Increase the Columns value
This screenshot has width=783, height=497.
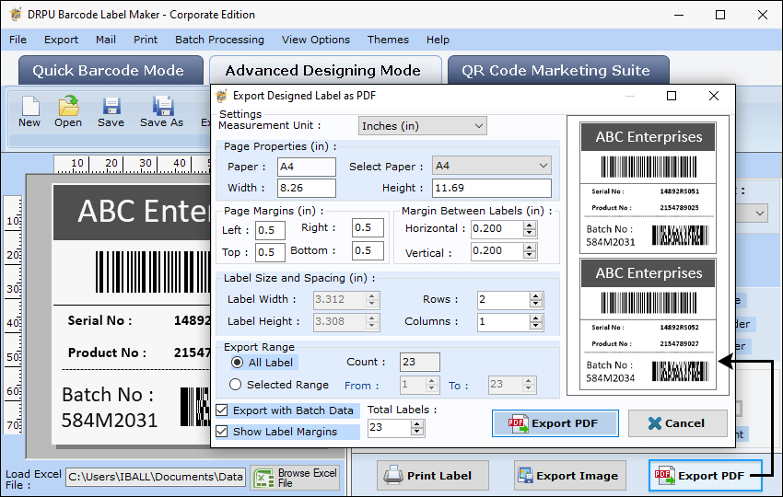pos(536,318)
